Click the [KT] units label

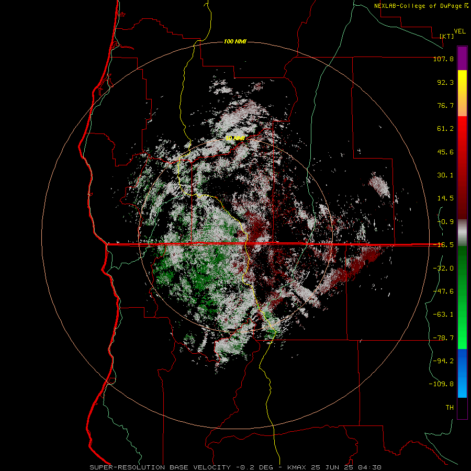pyautogui.click(x=447, y=36)
